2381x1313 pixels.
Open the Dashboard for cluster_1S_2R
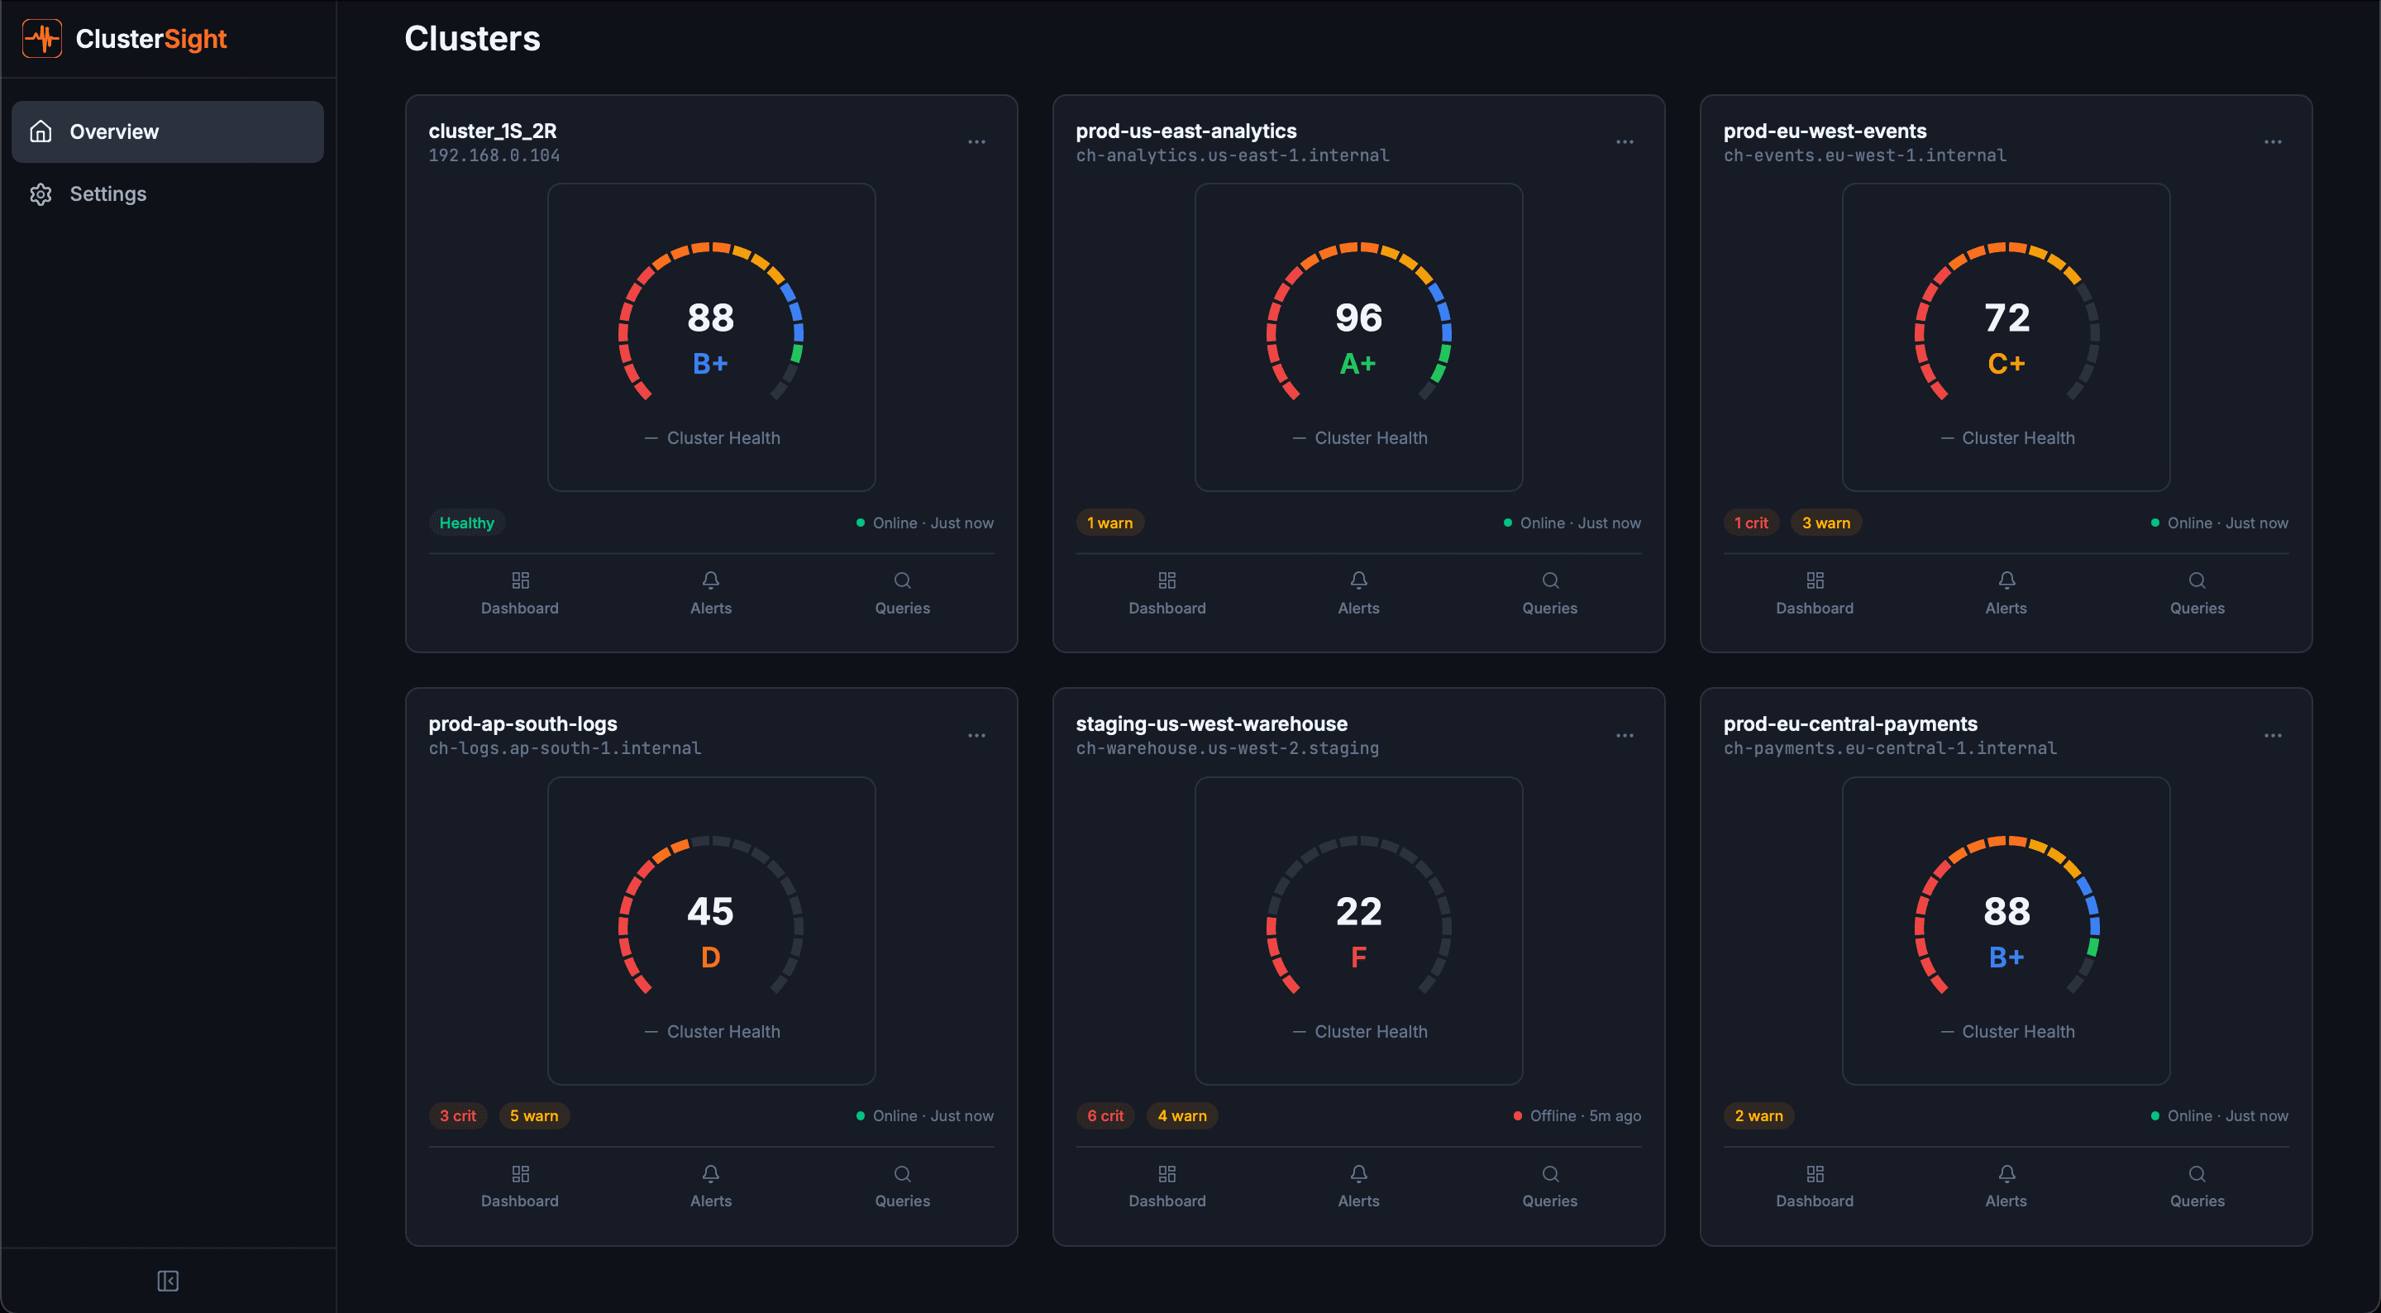(x=519, y=593)
